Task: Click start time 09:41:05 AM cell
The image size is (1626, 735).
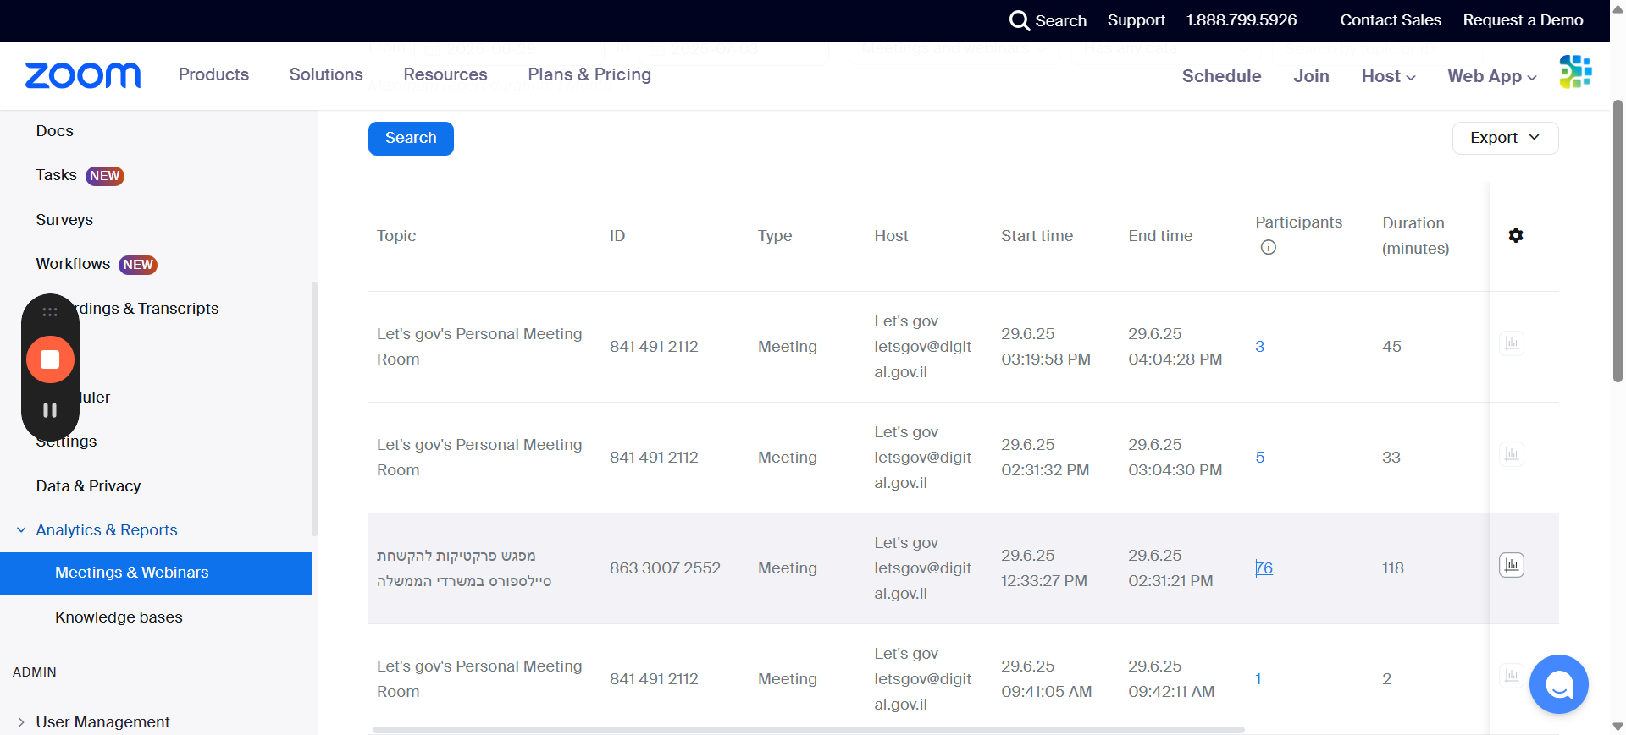Action: point(1046,679)
